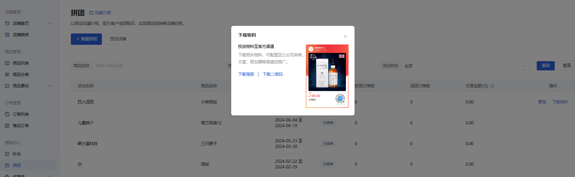The image size is (575, 177).
Task: Click the plus icon on 新建拼团
Action: (77, 39)
